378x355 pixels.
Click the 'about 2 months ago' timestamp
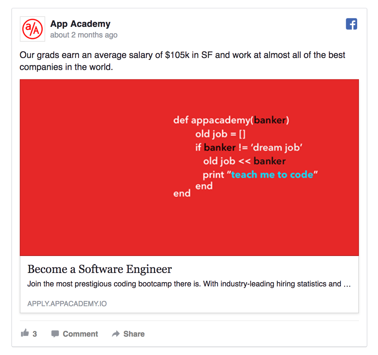coord(84,35)
